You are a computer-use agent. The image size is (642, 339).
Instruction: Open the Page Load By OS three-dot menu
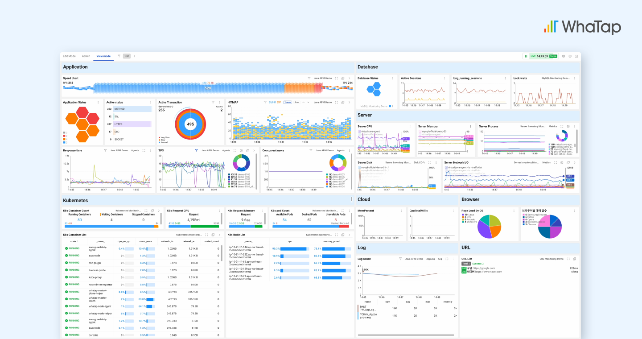click(514, 211)
